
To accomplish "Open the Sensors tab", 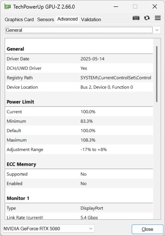I will point(45,19).
